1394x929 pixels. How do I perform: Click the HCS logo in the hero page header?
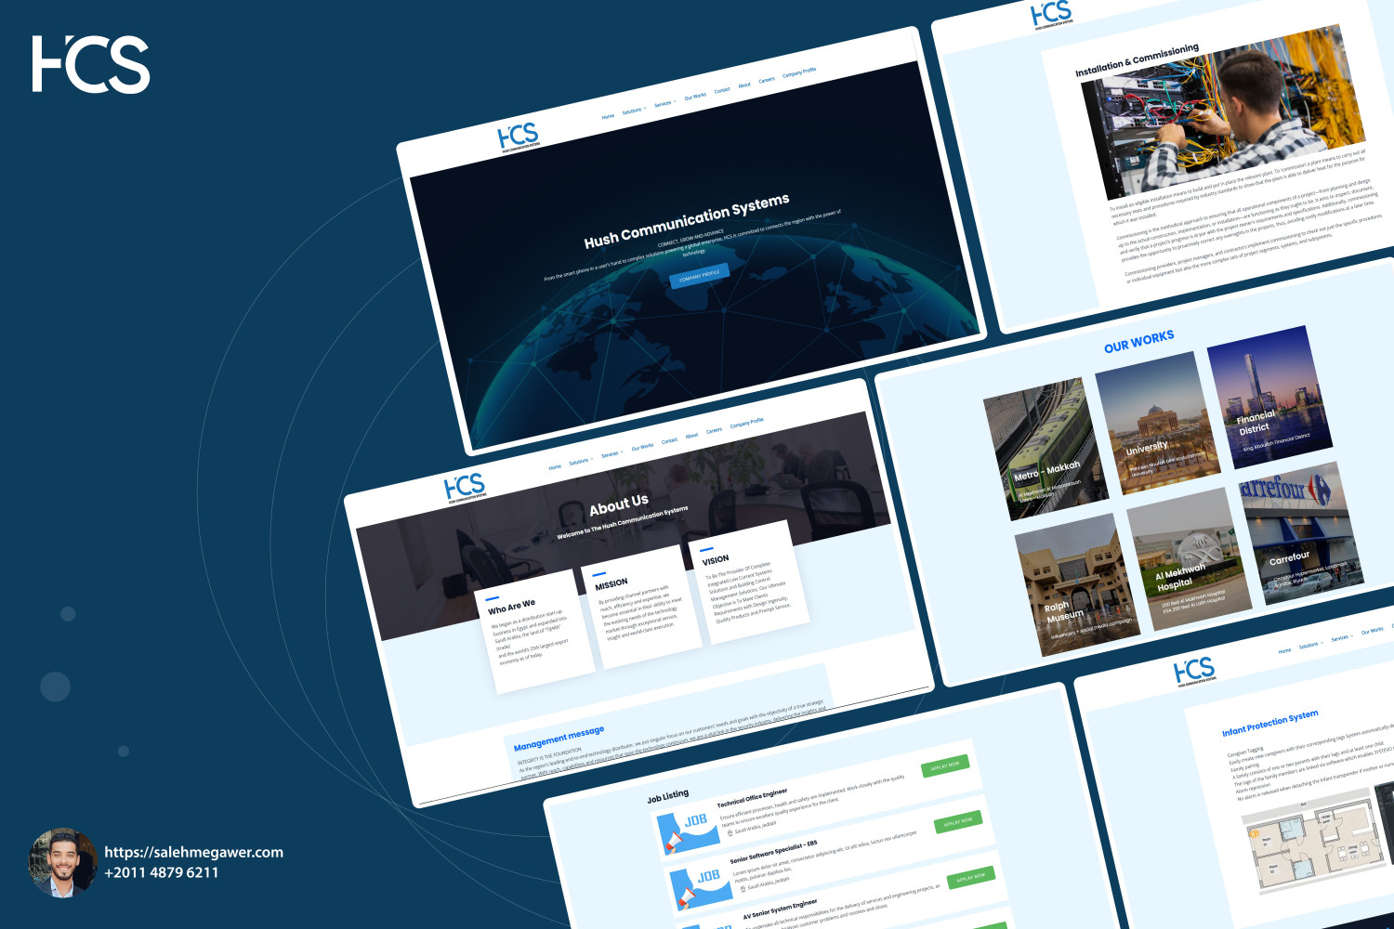click(x=518, y=137)
